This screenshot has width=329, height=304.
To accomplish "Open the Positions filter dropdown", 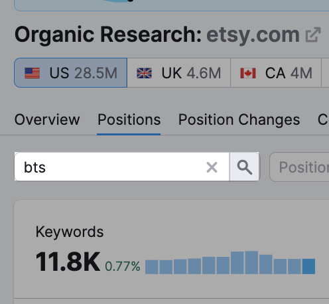I will (299, 167).
